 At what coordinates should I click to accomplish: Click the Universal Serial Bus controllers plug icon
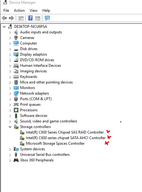coord(16,155)
